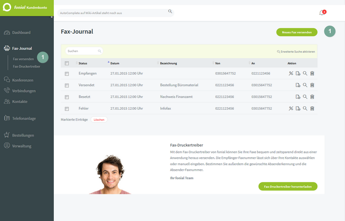
Task: Click magnifier icon for Bestellung Büromaterial
Action: 305,85
